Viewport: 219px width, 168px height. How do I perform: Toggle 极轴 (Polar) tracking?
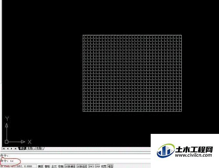tap(61, 166)
